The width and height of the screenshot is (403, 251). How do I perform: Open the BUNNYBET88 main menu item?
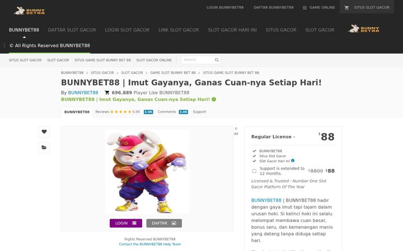click(24, 30)
